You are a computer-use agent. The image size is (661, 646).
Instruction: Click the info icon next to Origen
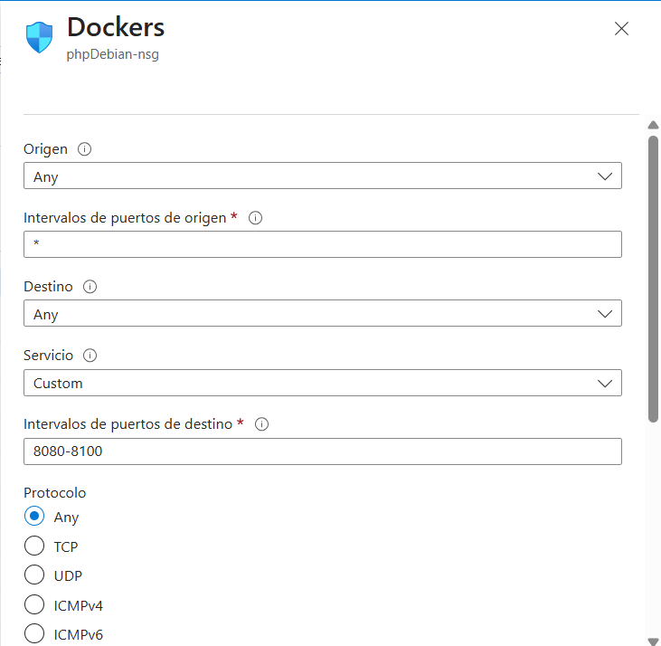pyautogui.click(x=85, y=149)
